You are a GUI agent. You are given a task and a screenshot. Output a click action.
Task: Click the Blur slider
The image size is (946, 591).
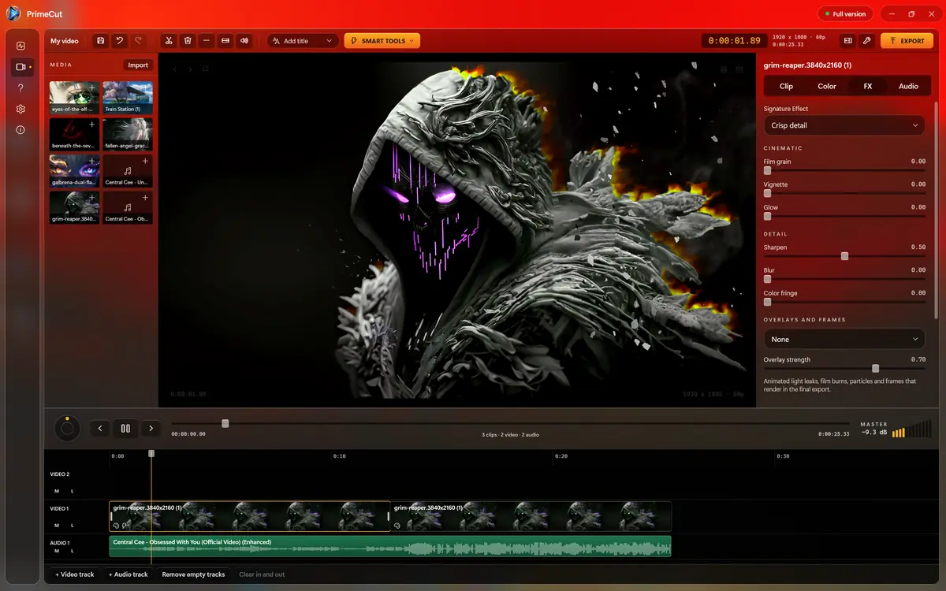tap(844, 279)
